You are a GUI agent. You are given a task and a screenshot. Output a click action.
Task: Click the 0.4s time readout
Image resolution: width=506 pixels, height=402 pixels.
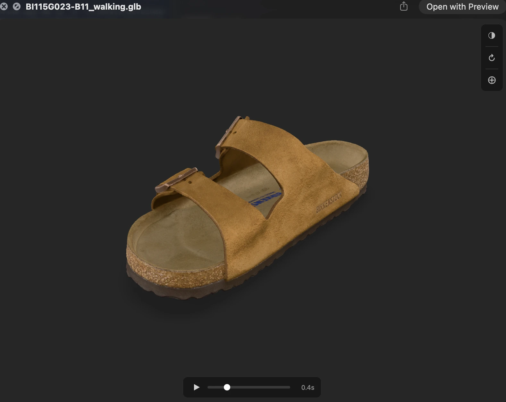tap(308, 388)
